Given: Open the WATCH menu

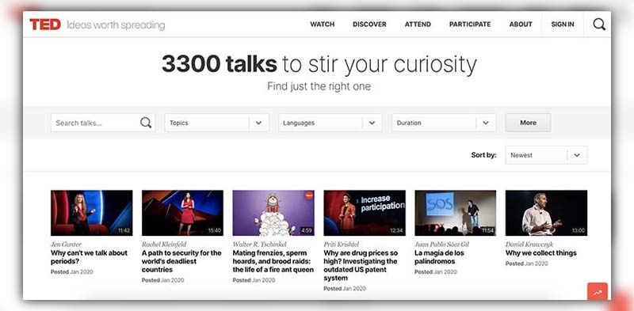Looking at the screenshot, I should (323, 25).
